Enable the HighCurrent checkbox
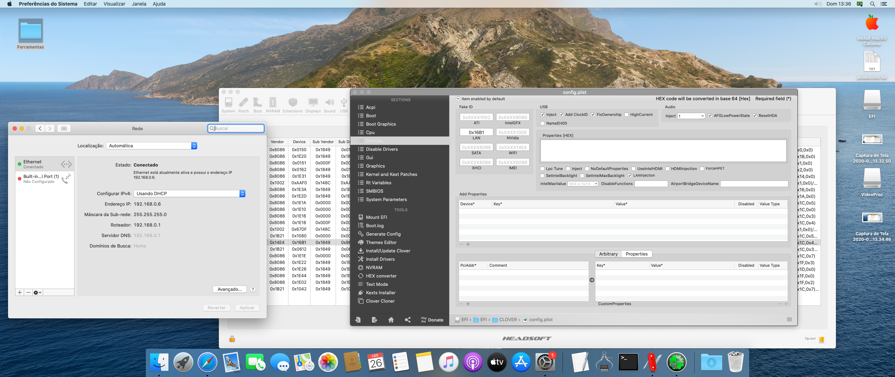The image size is (895, 377). pos(627,114)
